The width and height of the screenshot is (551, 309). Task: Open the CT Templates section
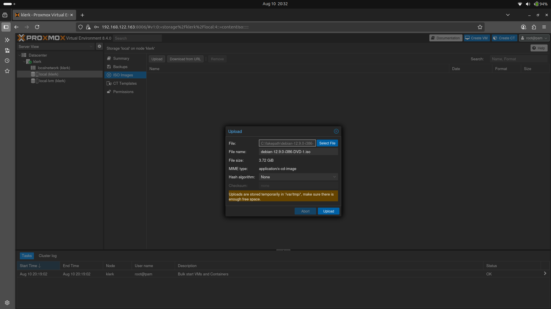coord(125,83)
